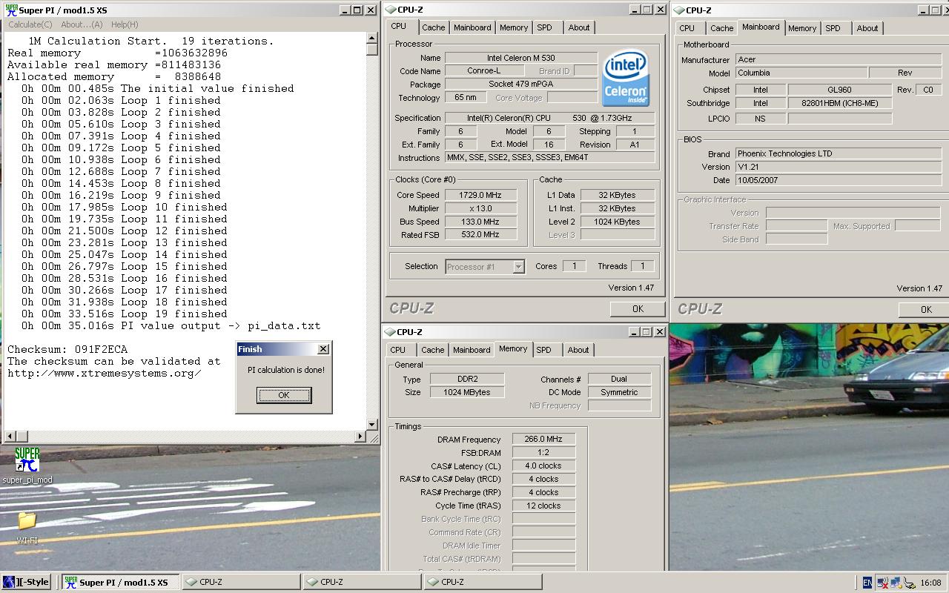Image resolution: width=949 pixels, height=593 pixels.
Task: Open the Help(H) menu in Super PI
Action: pos(125,24)
